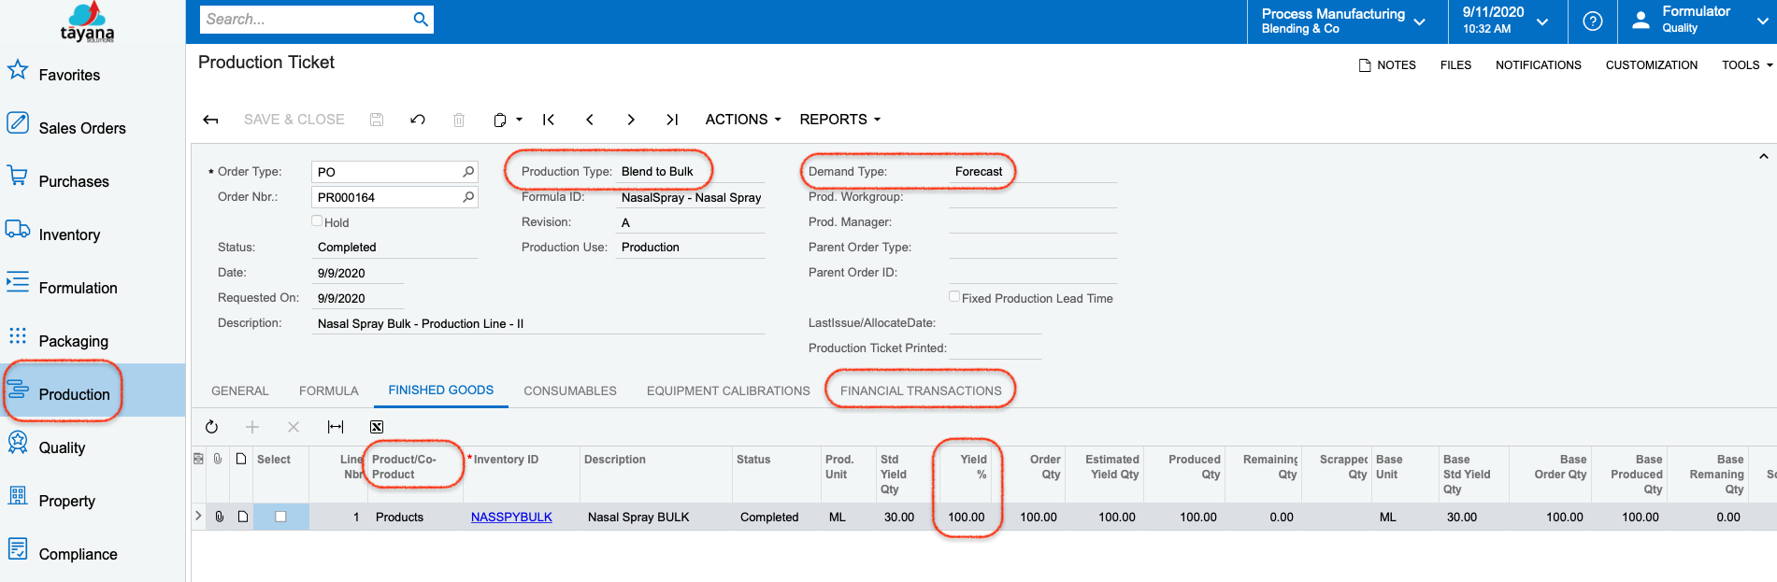Screen dimensions: 1777x582
Task: Refresh the finished goods grid
Action: (x=212, y=427)
